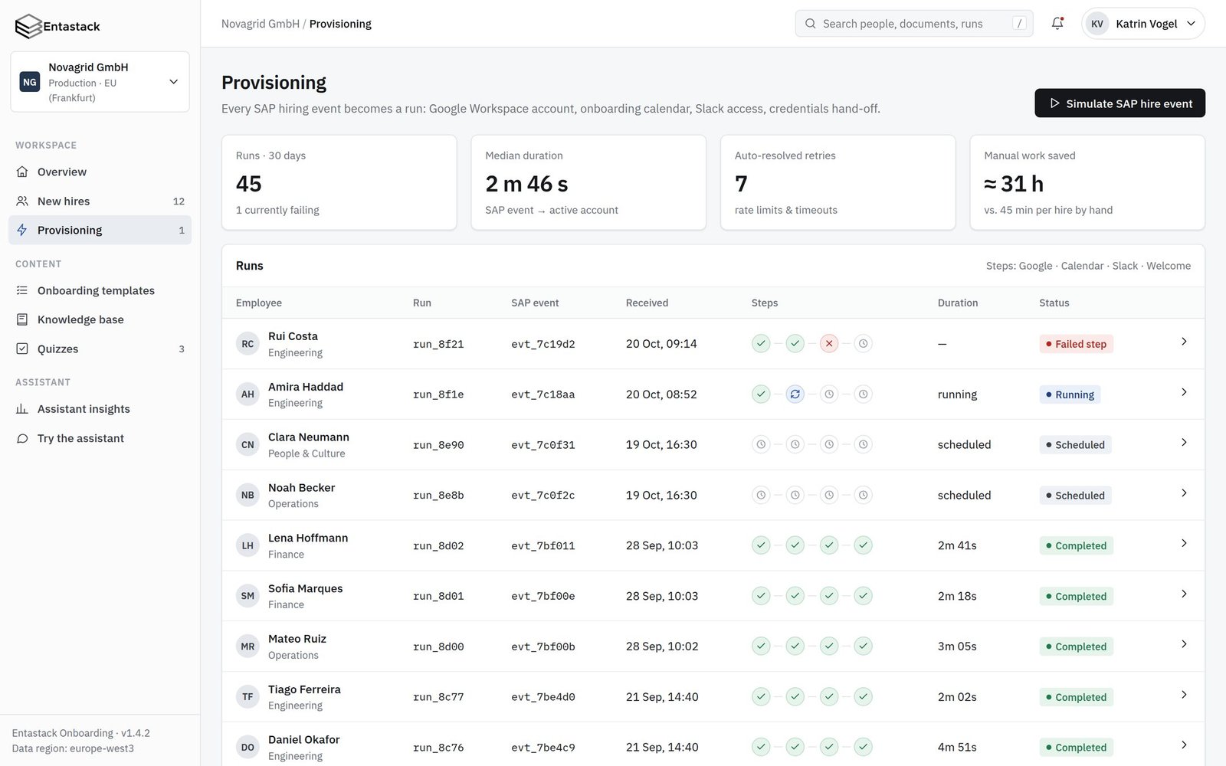The image size is (1226, 766).
Task: Open notifications bell
Action: [x=1057, y=24]
